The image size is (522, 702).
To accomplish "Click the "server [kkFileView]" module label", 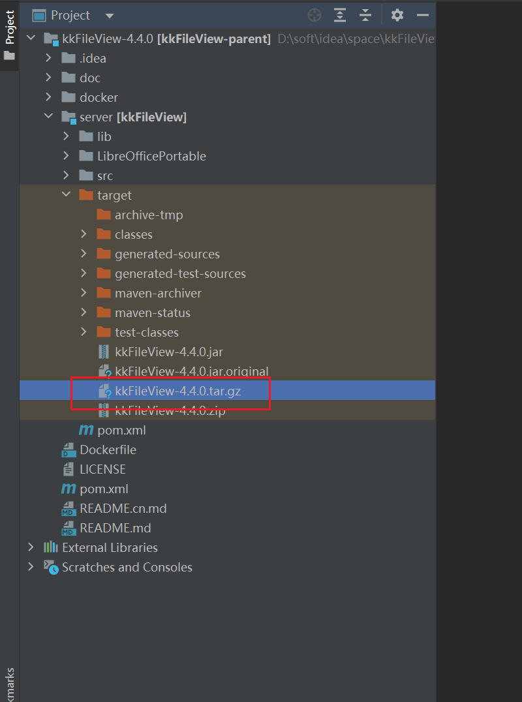I will click(133, 117).
